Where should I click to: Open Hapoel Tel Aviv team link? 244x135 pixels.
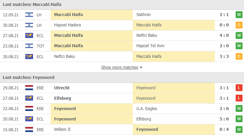(x=150, y=46)
